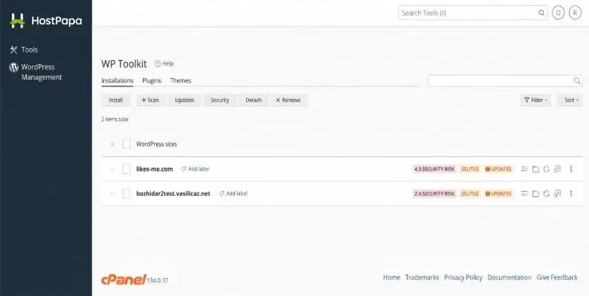
Task: Click UPDATES badge for likes-me.com
Action: pos(498,170)
